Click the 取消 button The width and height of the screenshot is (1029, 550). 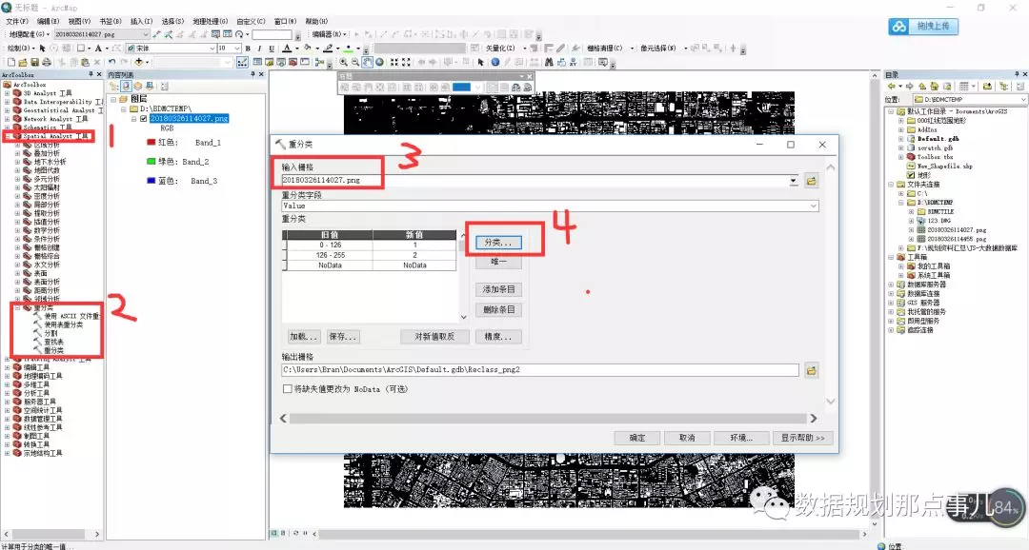(687, 438)
